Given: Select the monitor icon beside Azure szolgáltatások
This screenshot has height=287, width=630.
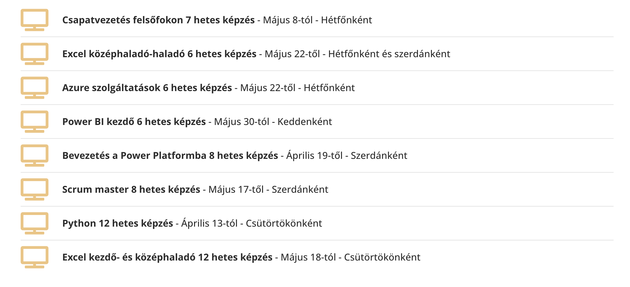Looking at the screenshot, I should coord(34,88).
